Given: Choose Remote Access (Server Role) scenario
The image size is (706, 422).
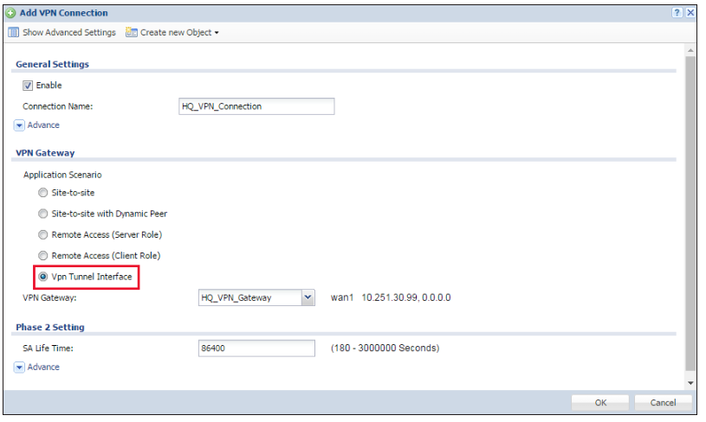Looking at the screenshot, I should (43, 234).
